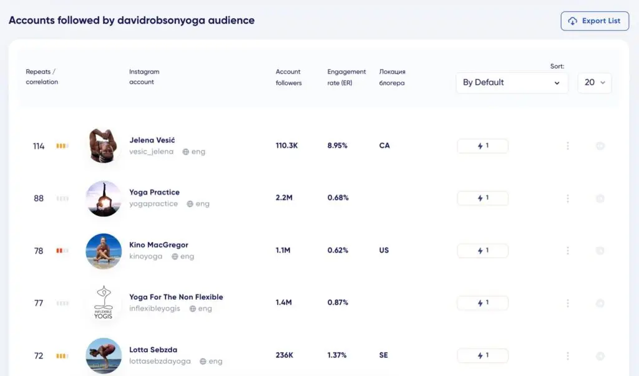Expand the 20 per page dropdown
Viewport: 639px width, 376px height.
coord(595,82)
